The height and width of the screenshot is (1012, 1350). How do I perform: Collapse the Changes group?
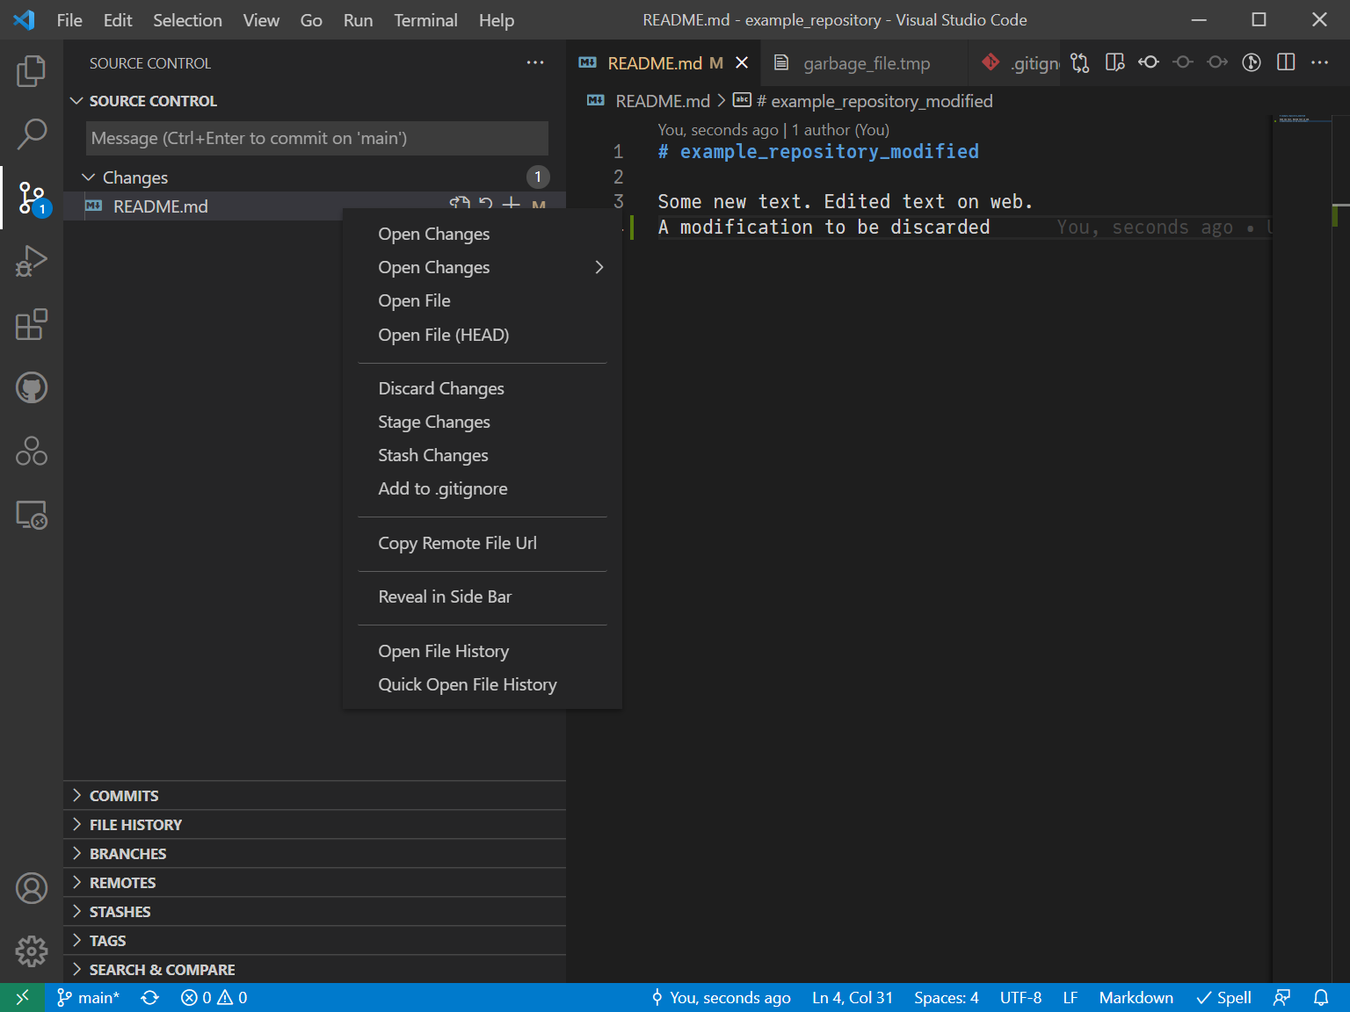click(134, 177)
